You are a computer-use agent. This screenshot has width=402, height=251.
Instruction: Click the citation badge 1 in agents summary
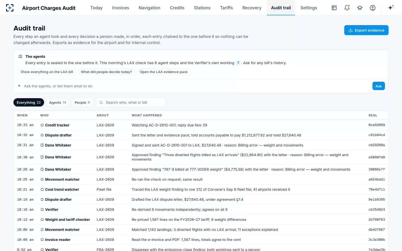tap(238, 63)
